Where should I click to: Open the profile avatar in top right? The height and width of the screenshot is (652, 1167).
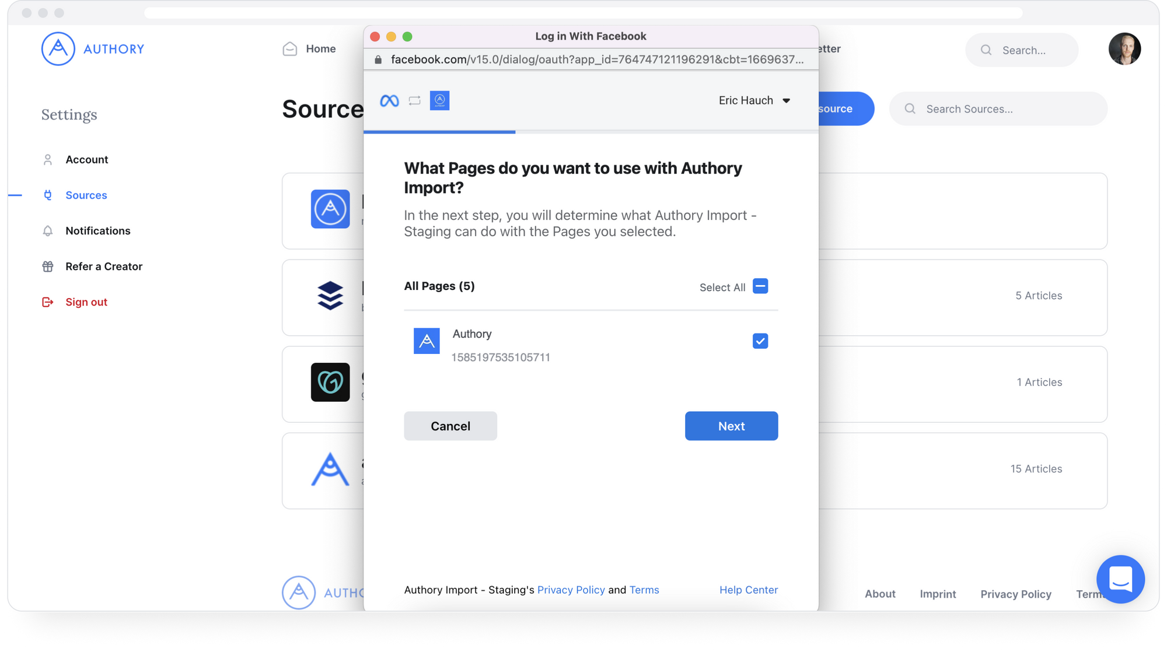click(1124, 49)
